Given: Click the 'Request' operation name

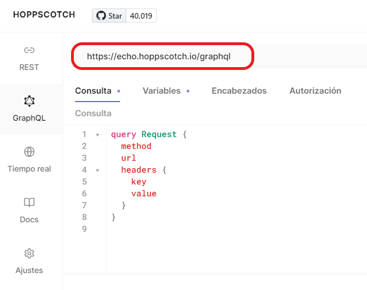Looking at the screenshot, I should [159, 134].
